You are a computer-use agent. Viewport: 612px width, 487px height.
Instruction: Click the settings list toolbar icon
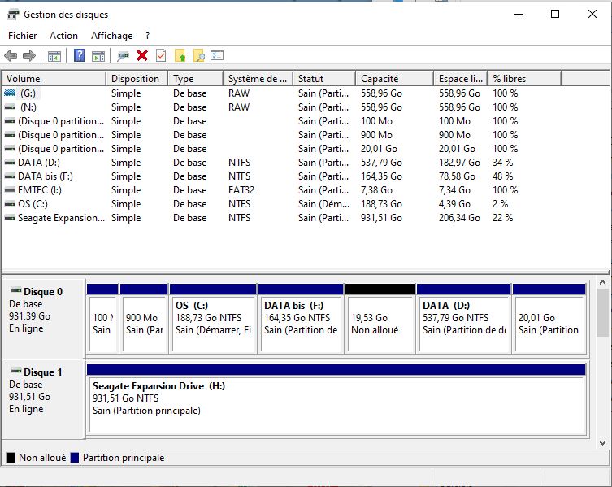coord(217,56)
